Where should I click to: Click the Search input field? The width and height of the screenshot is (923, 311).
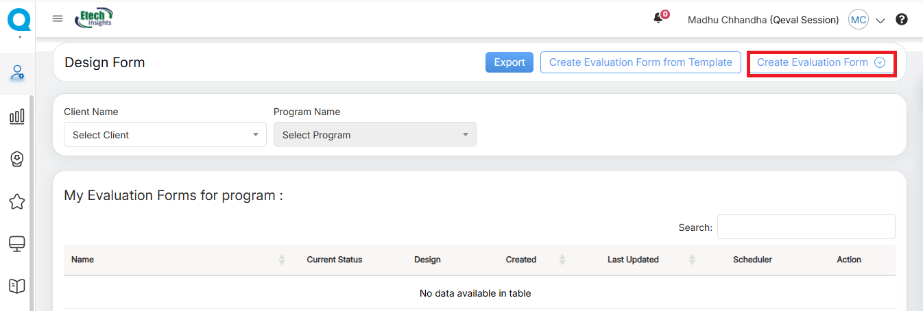806,227
